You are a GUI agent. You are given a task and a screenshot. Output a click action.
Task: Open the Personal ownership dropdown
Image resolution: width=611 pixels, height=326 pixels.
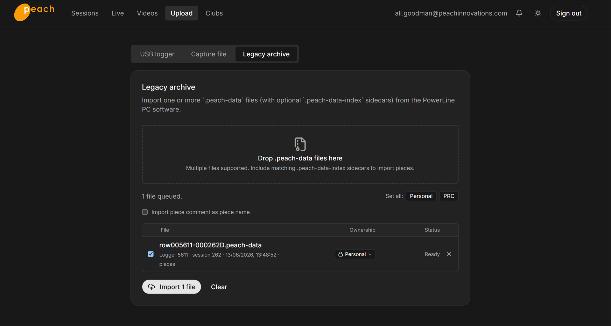pos(355,254)
